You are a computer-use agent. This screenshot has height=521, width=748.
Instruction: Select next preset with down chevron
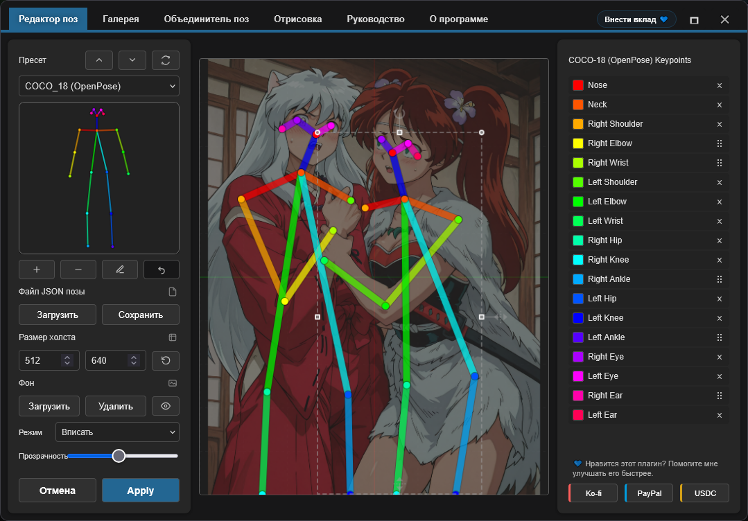click(x=132, y=60)
